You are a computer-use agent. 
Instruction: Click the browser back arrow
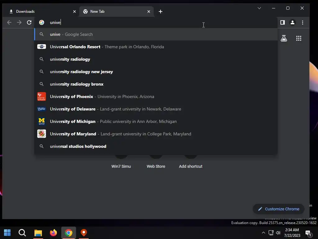9,22
